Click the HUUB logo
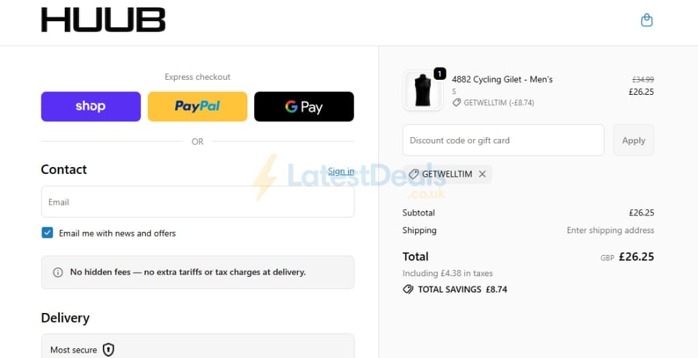698x358 pixels. [104, 20]
